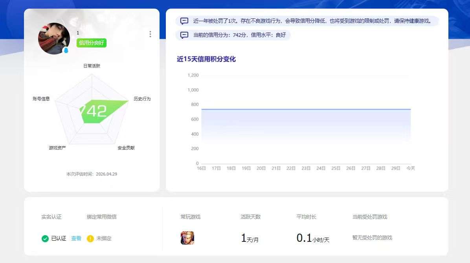Click the 742 score in radar chart
This screenshot has width=470, height=263.
pyautogui.click(x=94, y=111)
